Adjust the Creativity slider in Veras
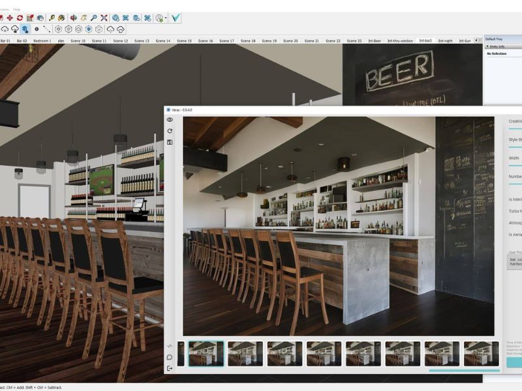This screenshot has width=522, height=391. (515, 128)
